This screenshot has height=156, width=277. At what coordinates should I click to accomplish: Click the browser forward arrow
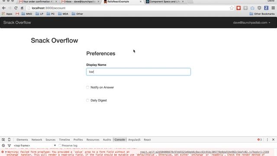coord(10,8)
